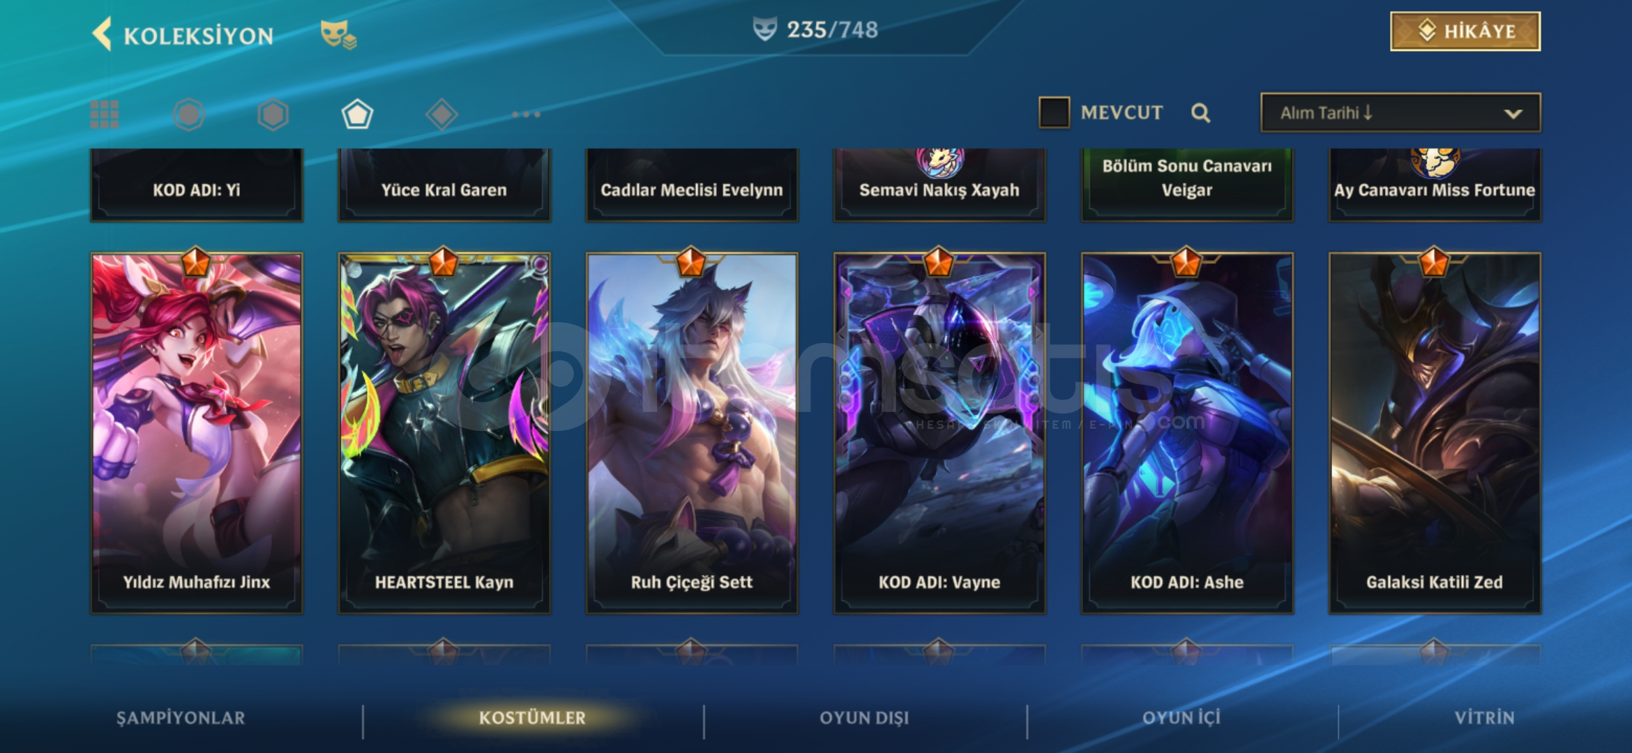View the Galaksi Katili Zed skin
Viewport: 1632px width, 753px height.
pos(1435,433)
